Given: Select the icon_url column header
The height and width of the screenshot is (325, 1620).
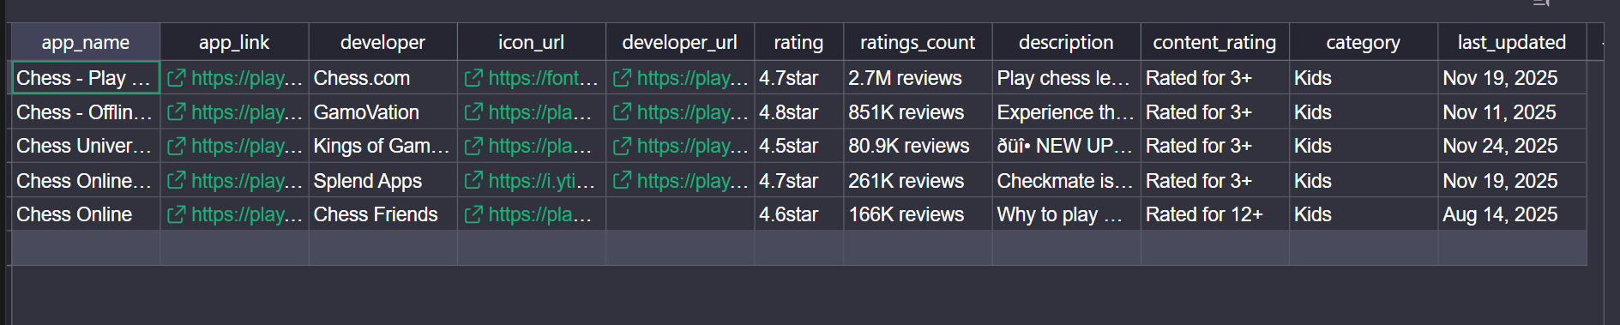Looking at the screenshot, I should [531, 42].
